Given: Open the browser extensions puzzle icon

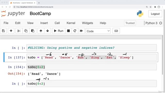Looking at the screenshot, I should tap(155, 7).
